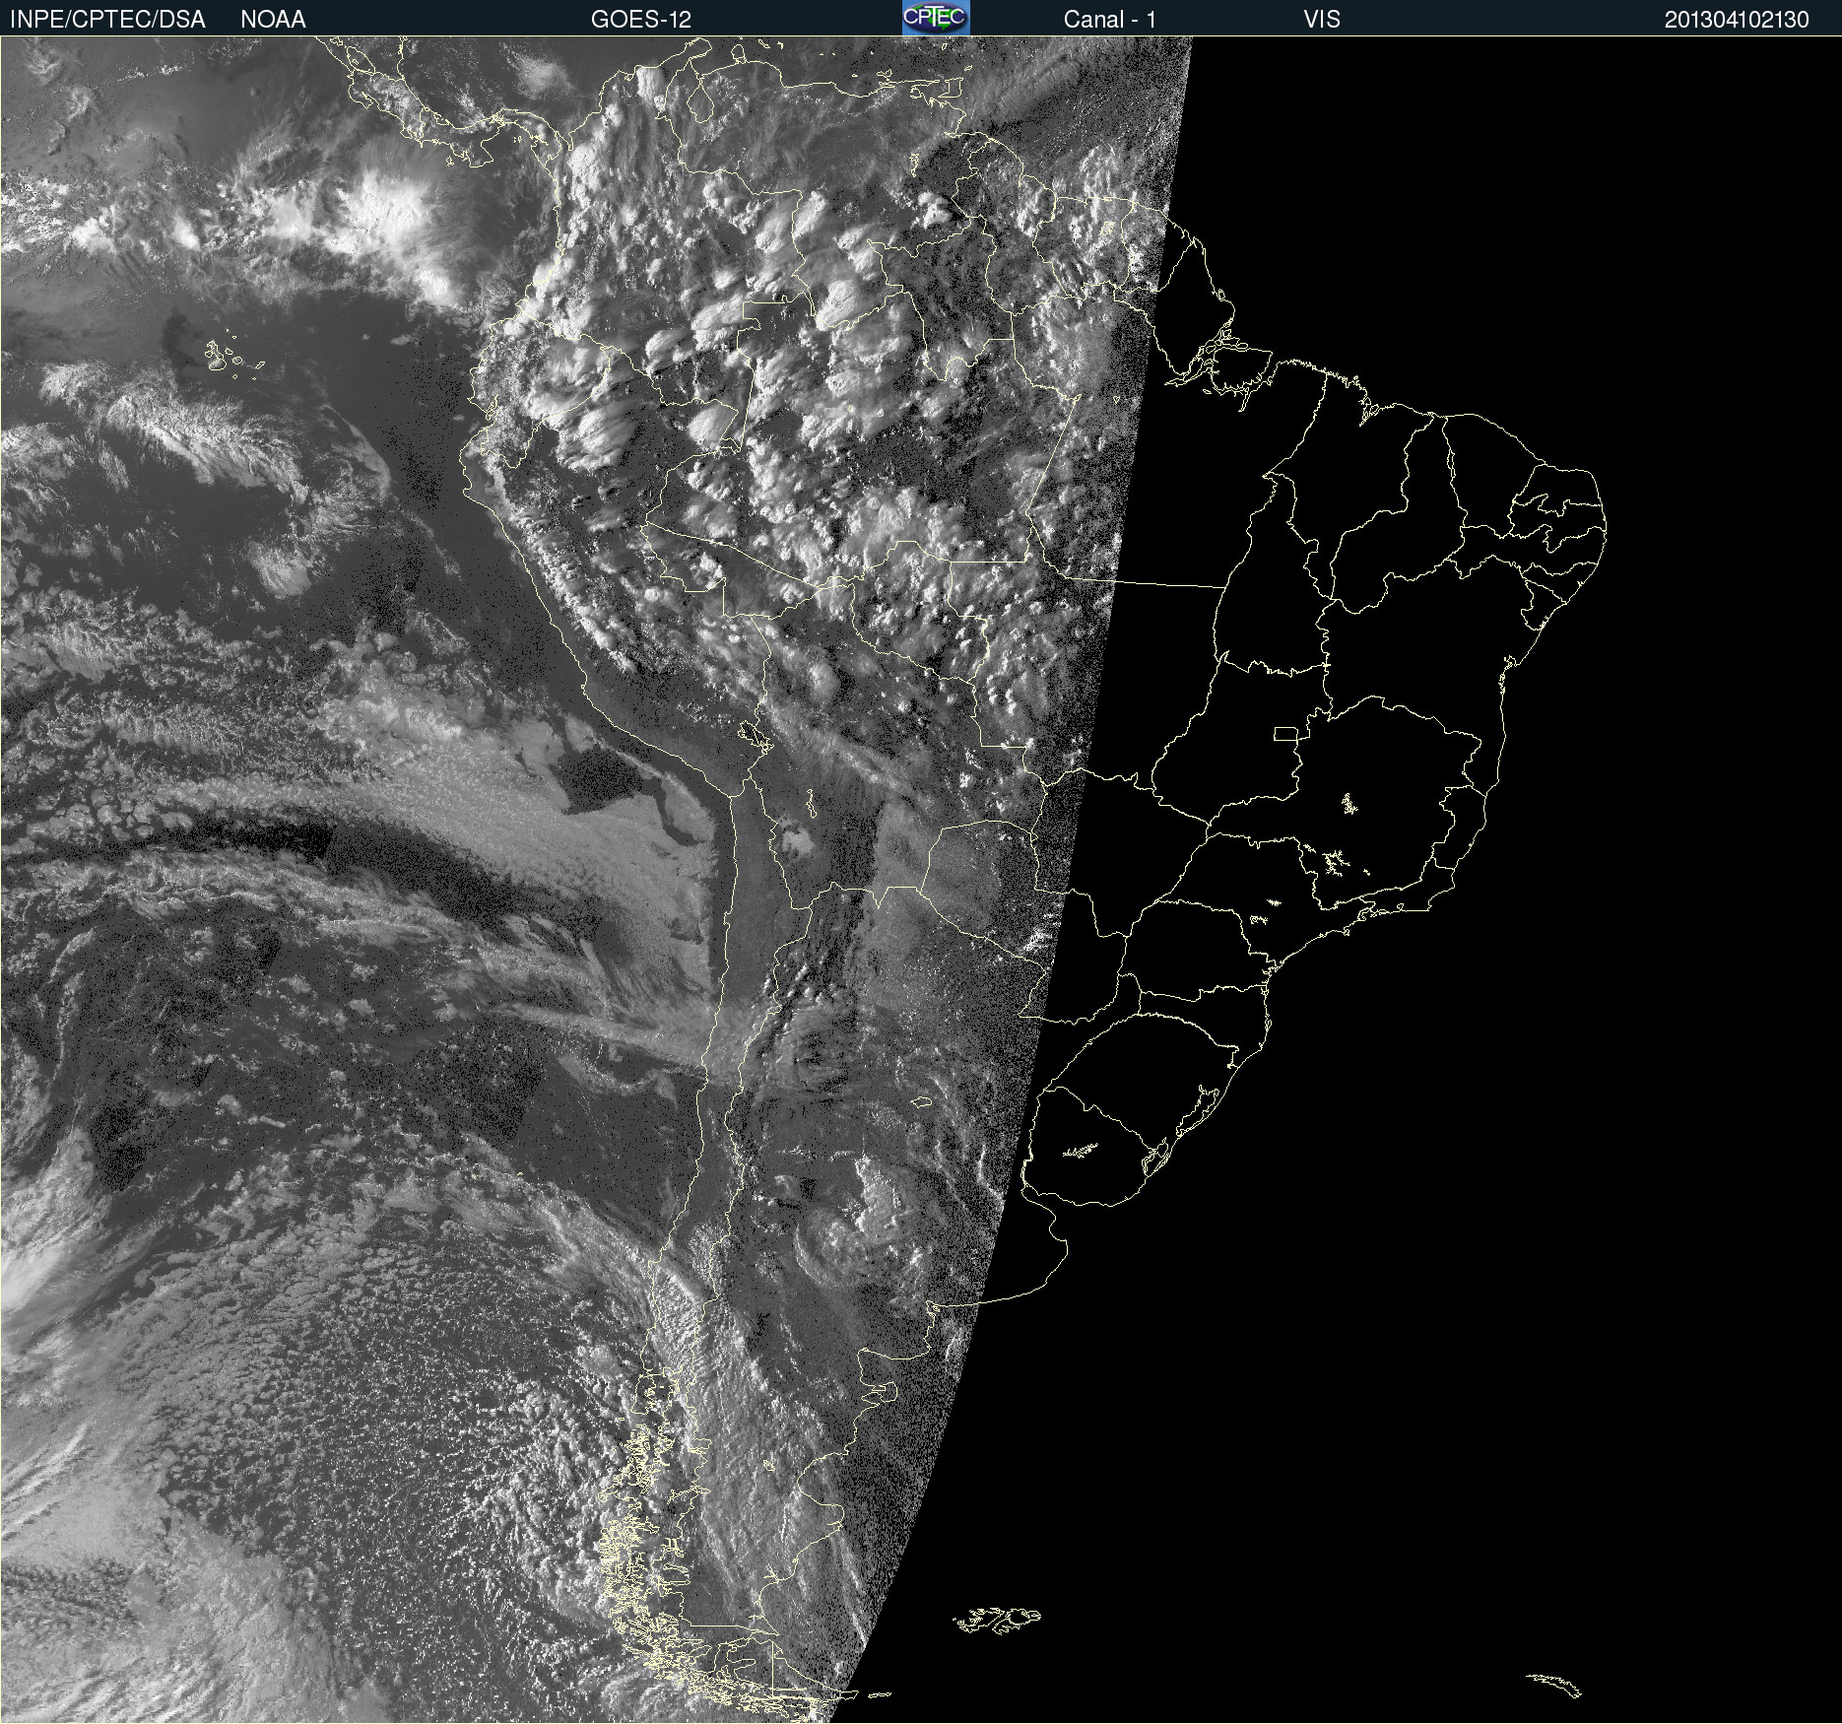Click the NOAA label in header
The width and height of the screenshot is (1842, 1724).
[x=273, y=20]
